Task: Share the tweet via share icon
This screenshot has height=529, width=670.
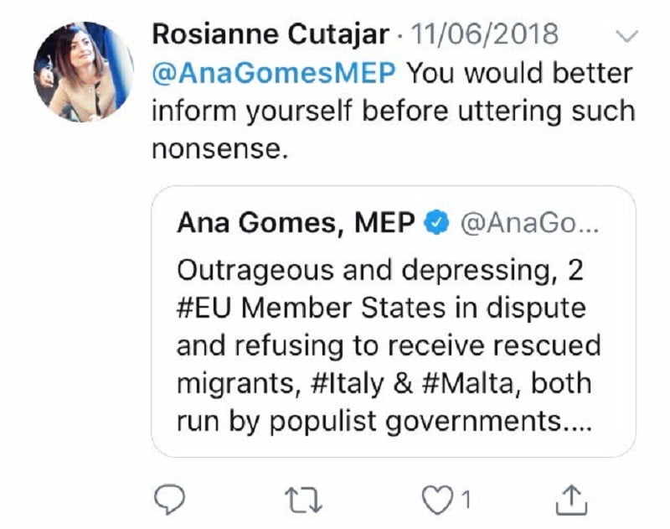Action: (x=573, y=500)
